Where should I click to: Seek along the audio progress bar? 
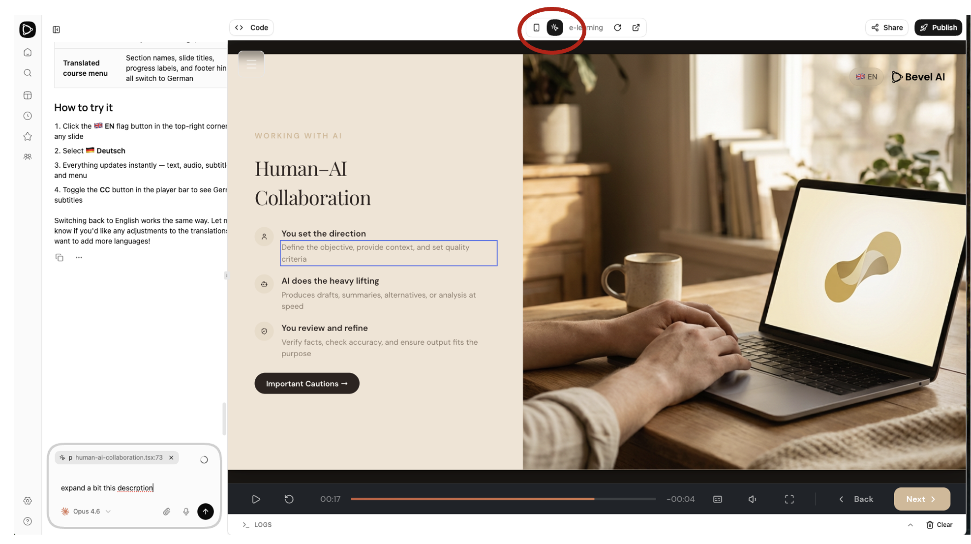(503, 499)
